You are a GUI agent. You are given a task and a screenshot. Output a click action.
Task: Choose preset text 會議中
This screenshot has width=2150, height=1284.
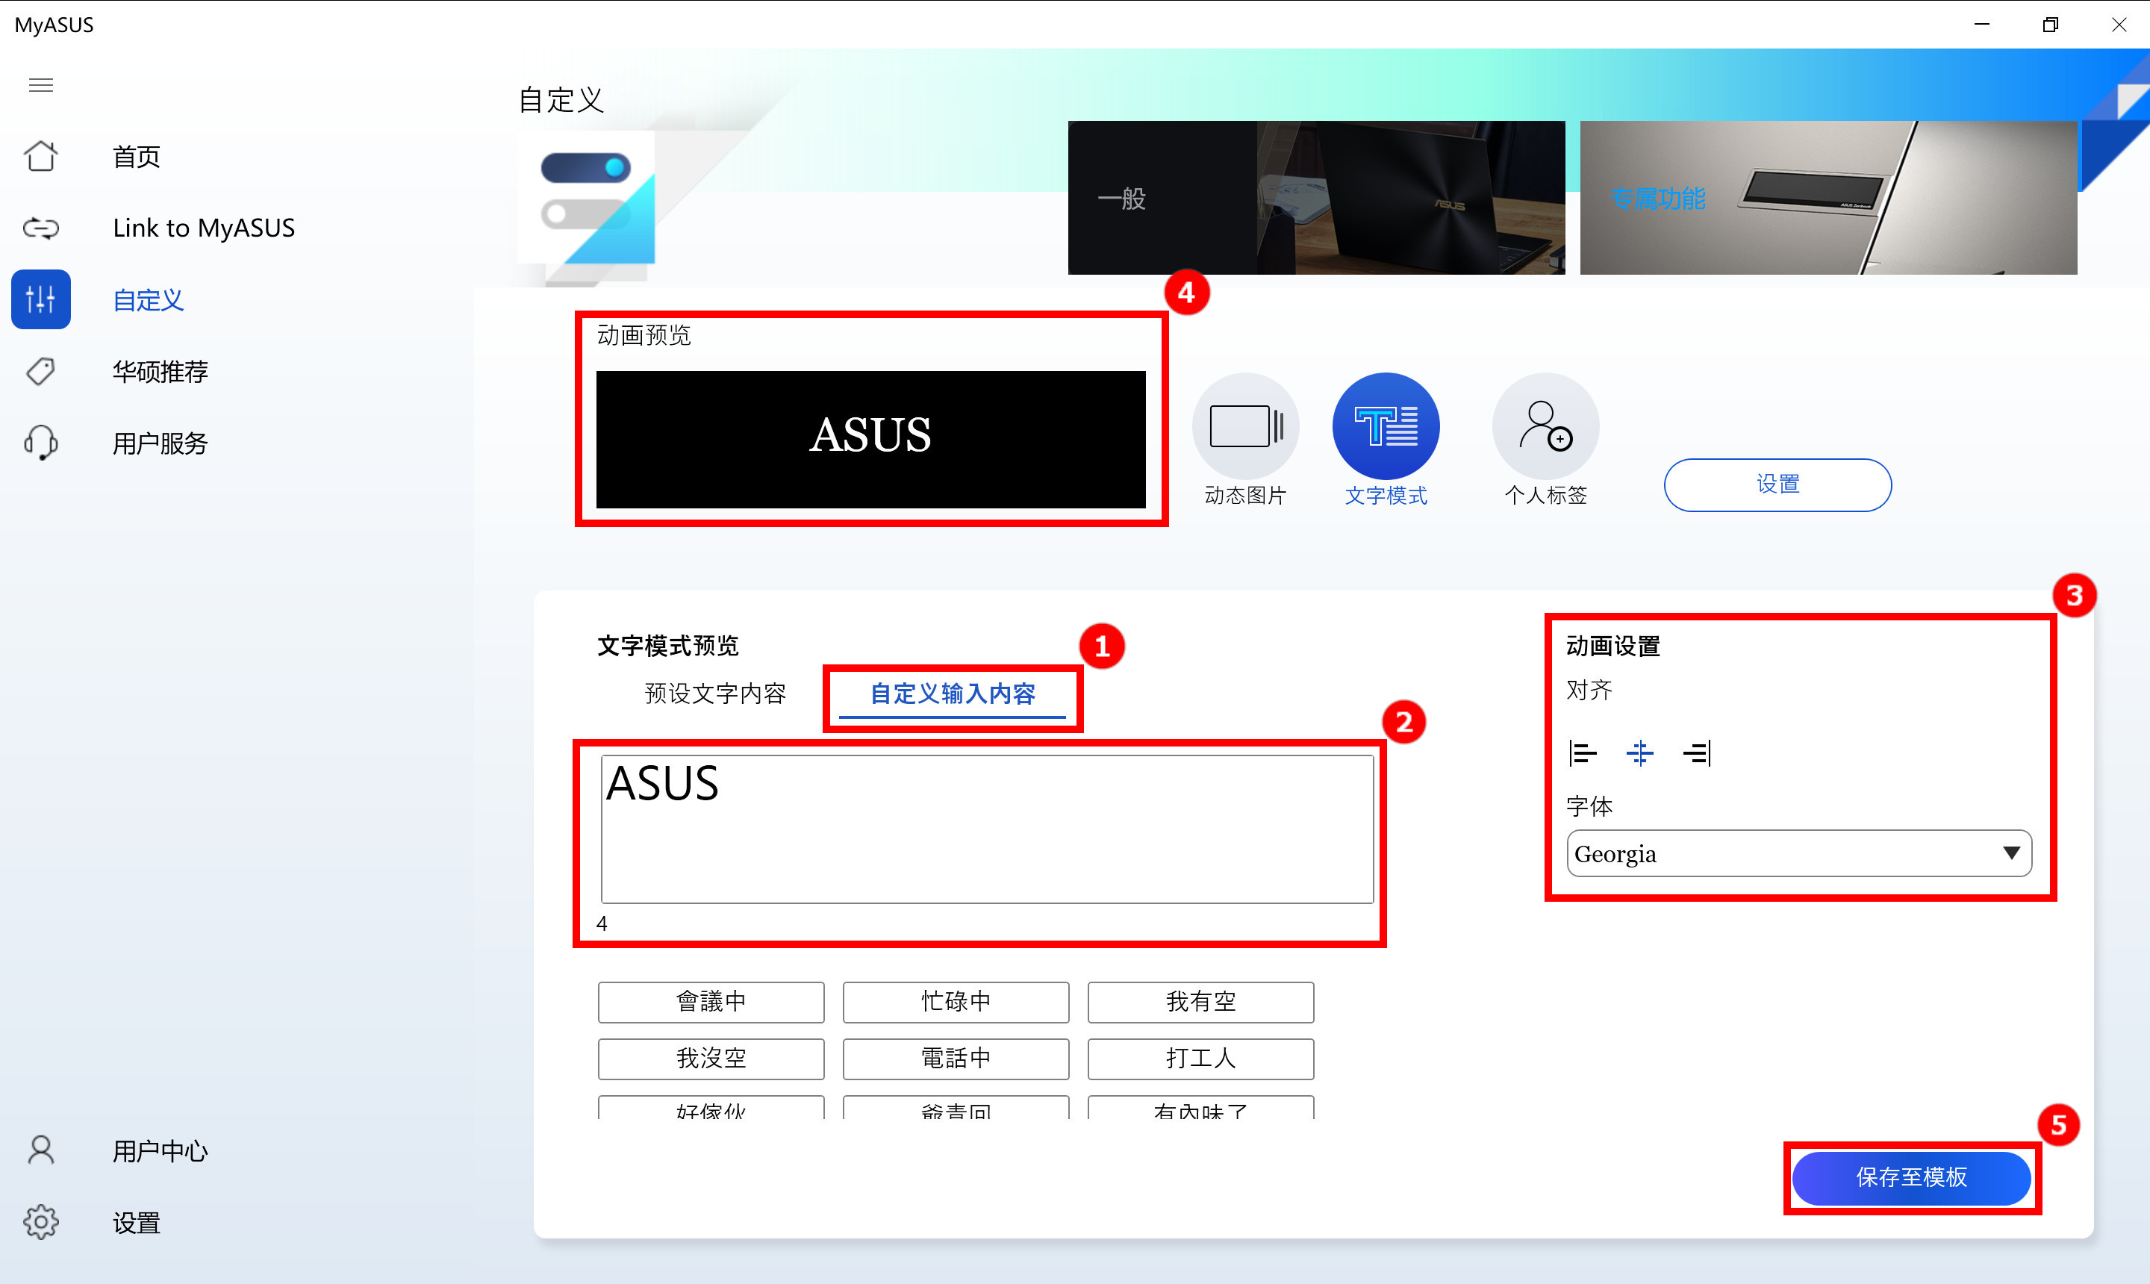click(x=711, y=1002)
